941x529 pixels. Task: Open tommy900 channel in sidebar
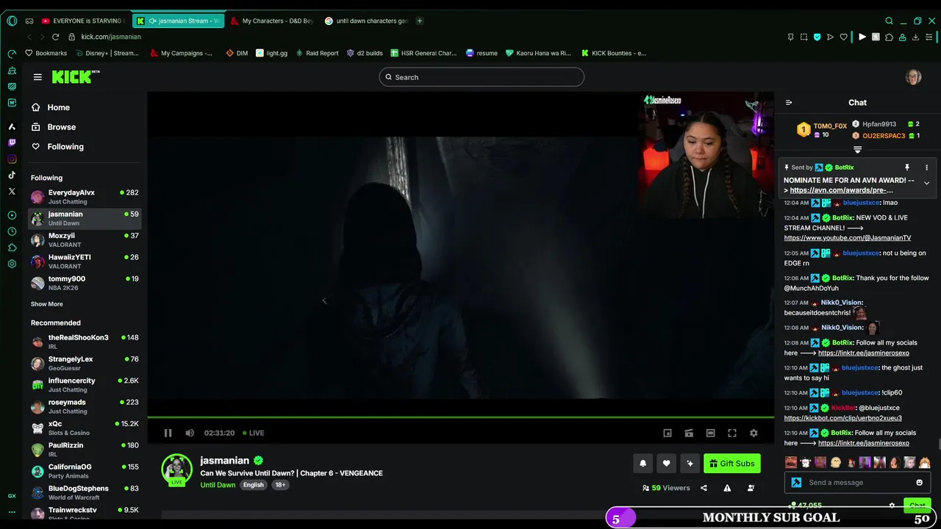tap(85, 283)
